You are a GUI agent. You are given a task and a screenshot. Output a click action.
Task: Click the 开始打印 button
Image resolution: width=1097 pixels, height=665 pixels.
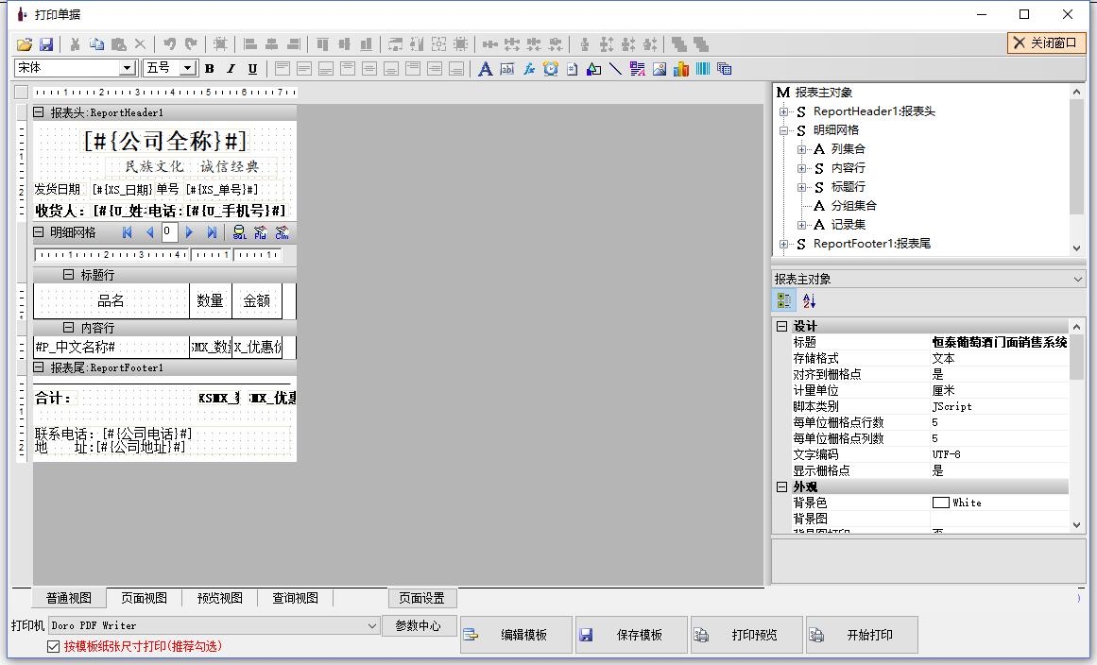(x=862, y=635)
